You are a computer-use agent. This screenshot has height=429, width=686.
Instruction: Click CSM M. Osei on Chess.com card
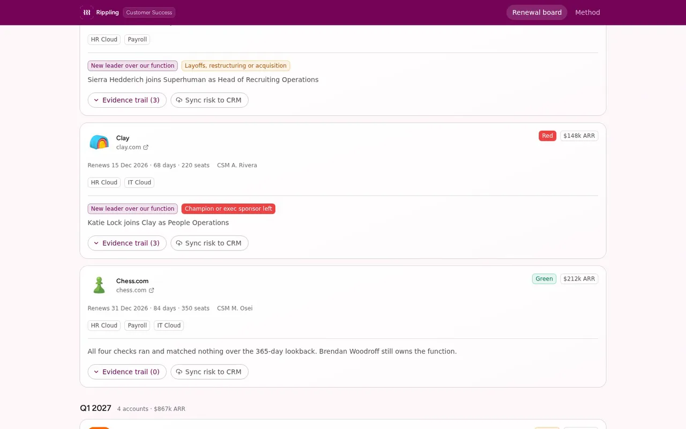click(235, 308)
